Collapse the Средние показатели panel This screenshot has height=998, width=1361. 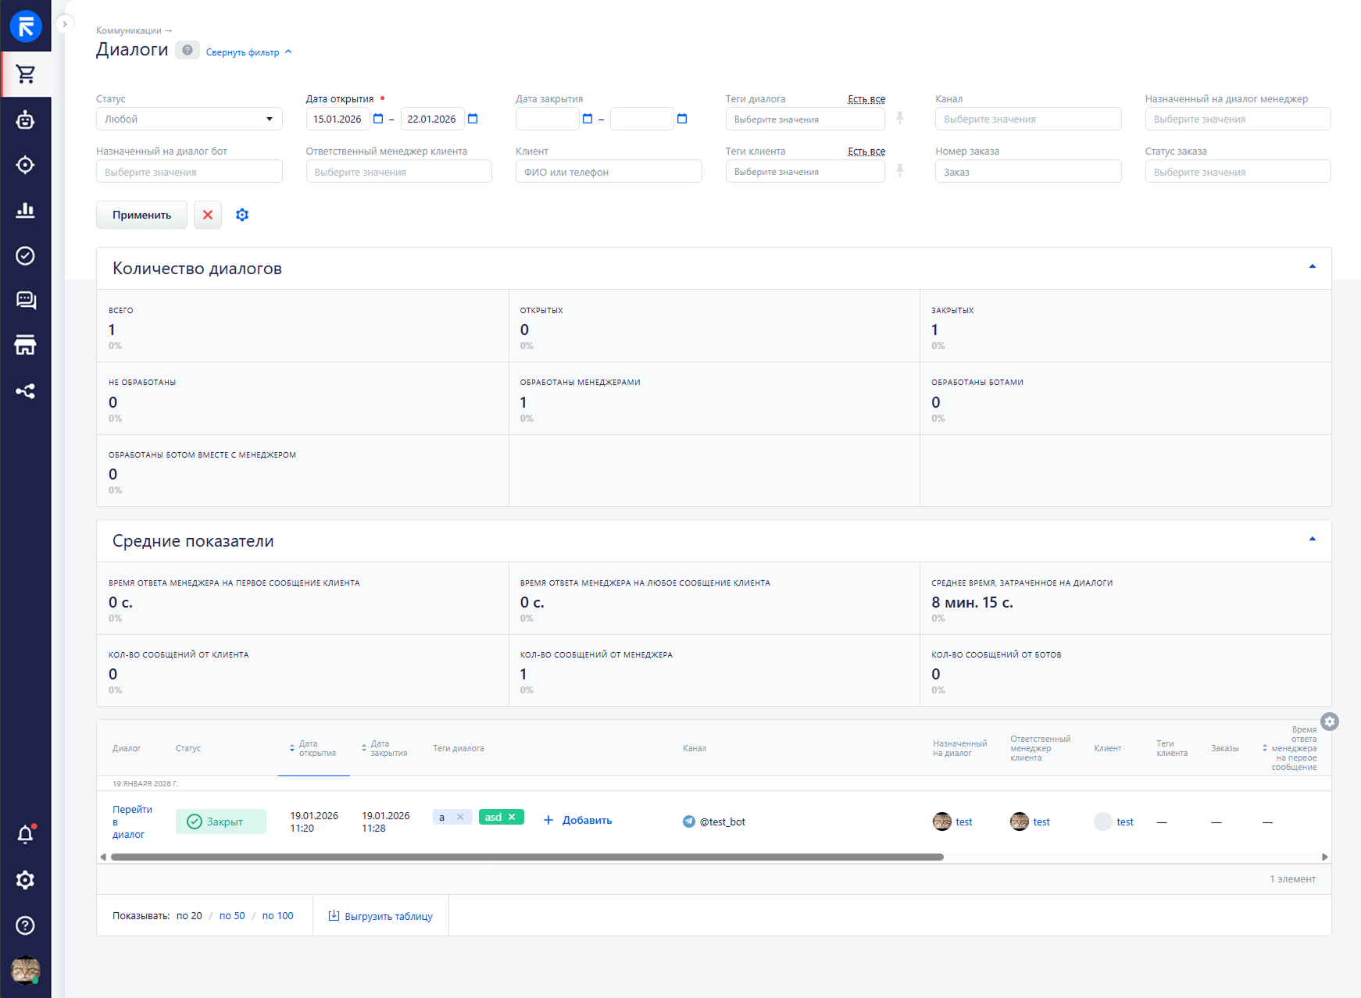[x=1313, y=540]
